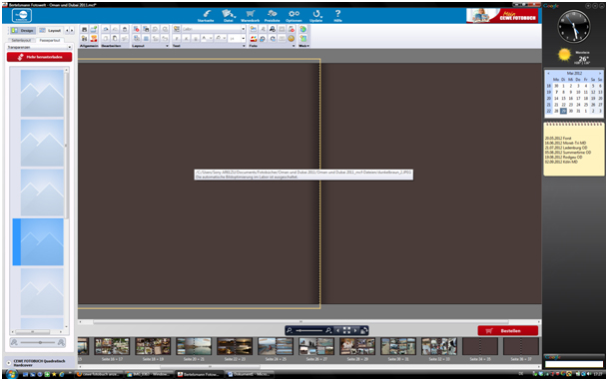The image size is (608, 381).
Task: Open the Transparenzen dropdown
Action: (39, 47)
